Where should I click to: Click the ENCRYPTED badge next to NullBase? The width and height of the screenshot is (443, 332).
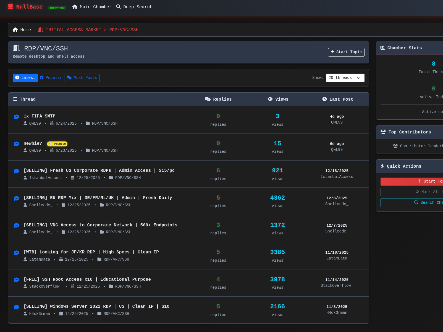(57, 8)
